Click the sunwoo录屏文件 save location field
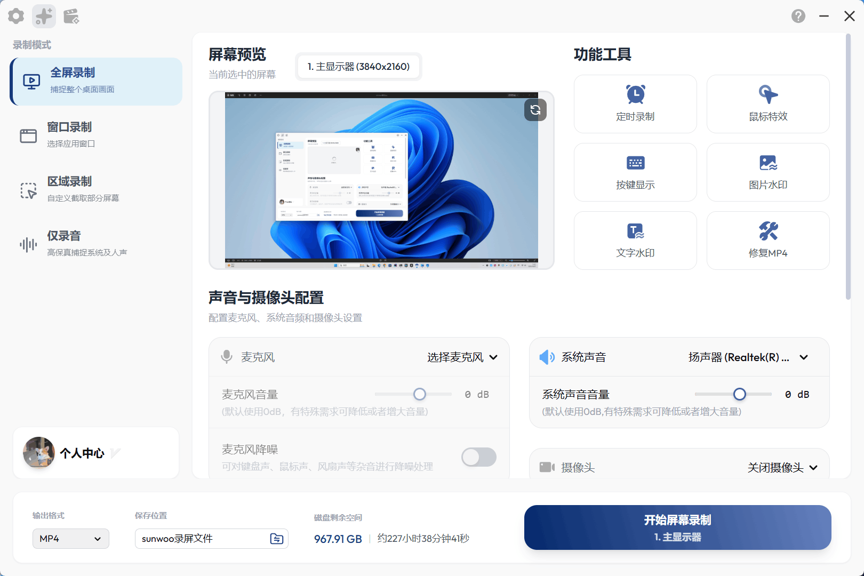Viewport: 864px width, 576px height. 212,539
